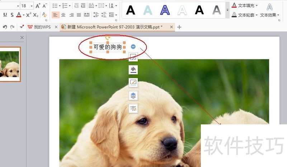Open WordArt styles dialog launcher
The height and width of the screenshot is (167, 287).
click(x=279, y=20)
